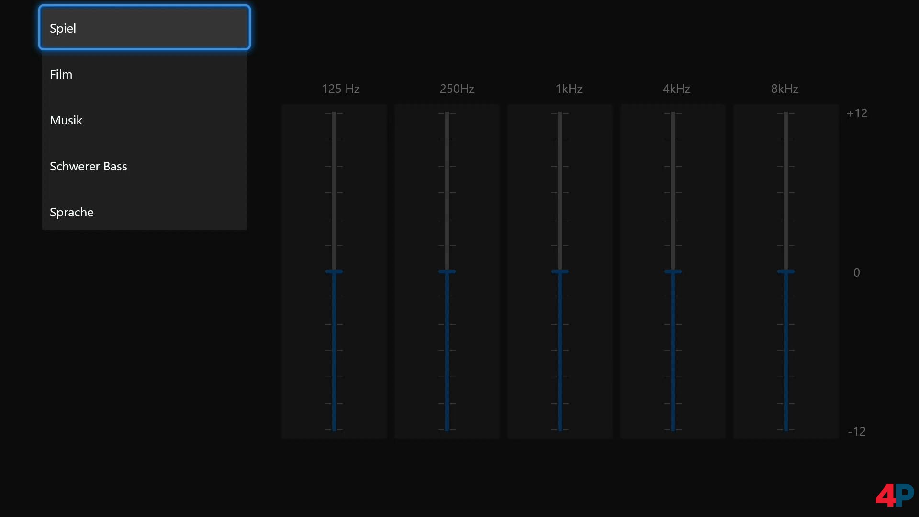Click the 250Hz slider handle
This screenshot has height=517, width=919.
[x=447, y=271]
